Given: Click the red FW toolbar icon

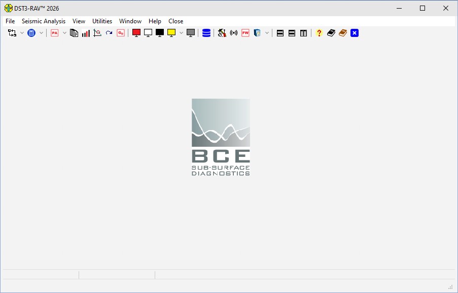Looking at the screenshot, I should coord(245,33).
